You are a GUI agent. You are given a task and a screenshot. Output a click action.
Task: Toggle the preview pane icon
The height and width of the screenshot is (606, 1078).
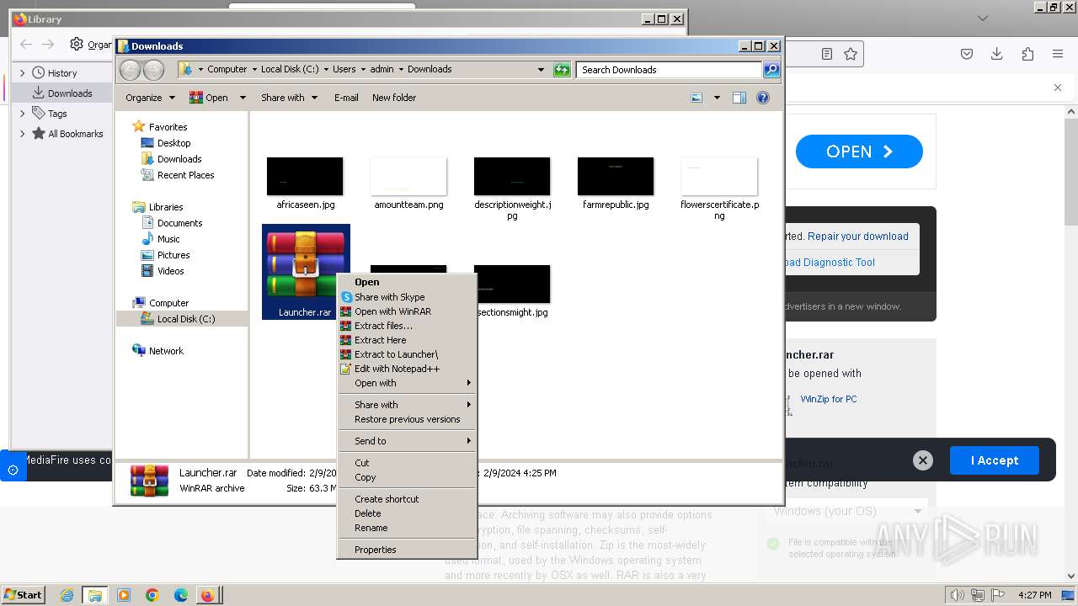click(739, 98)
